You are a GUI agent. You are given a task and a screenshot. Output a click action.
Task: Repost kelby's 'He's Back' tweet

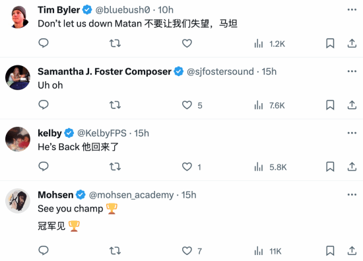pos(115,167)
